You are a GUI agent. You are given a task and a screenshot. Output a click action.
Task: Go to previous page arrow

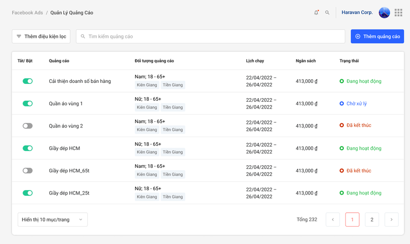coord(333,219)
